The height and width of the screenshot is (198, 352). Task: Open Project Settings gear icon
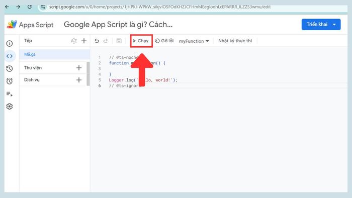pyautogui.click(x=10, y=107)
